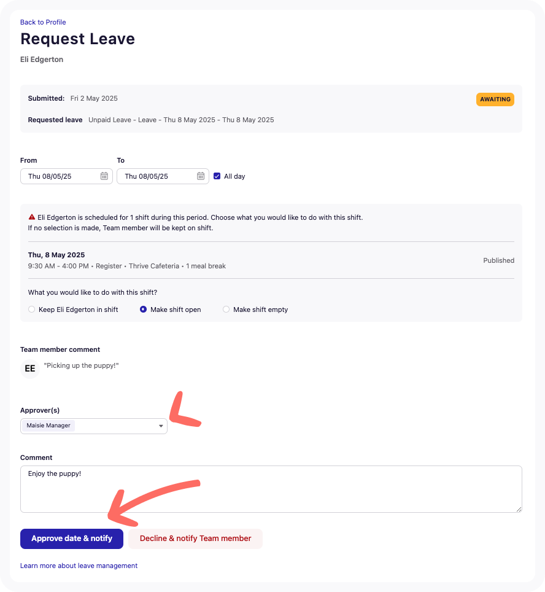
Task: Expand the Approver(s) dropdown arrow
Action: pyautogui.click(x=161, y=426)
